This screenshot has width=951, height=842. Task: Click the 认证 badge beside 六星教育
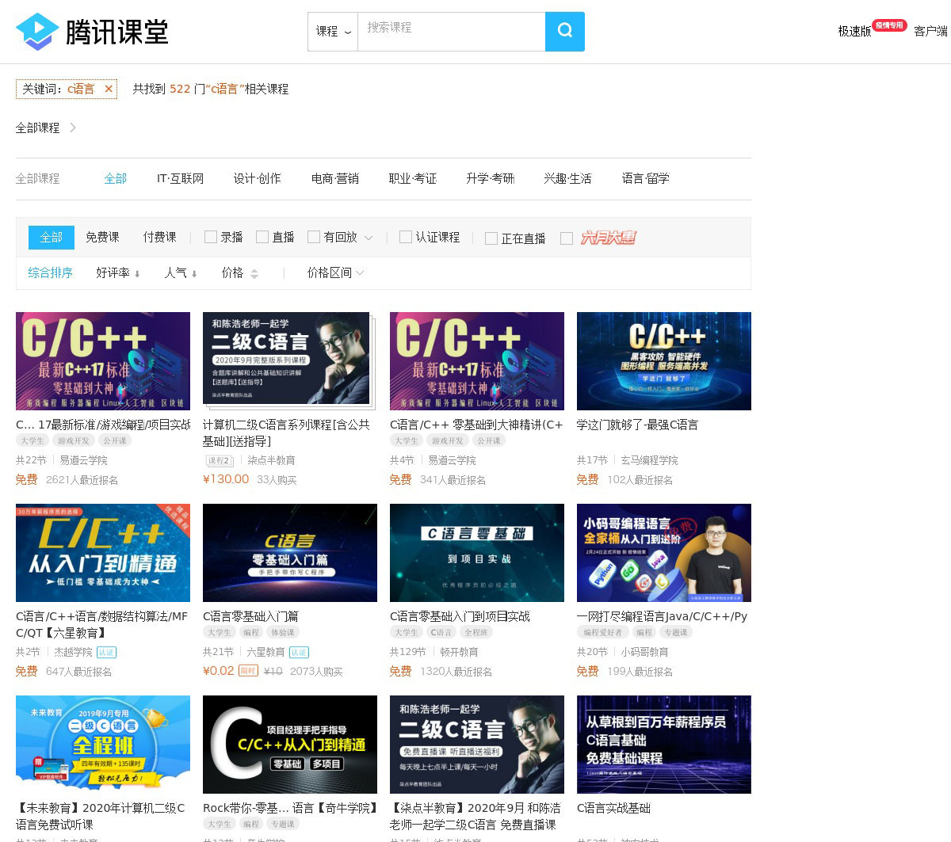tap(299, 652)
